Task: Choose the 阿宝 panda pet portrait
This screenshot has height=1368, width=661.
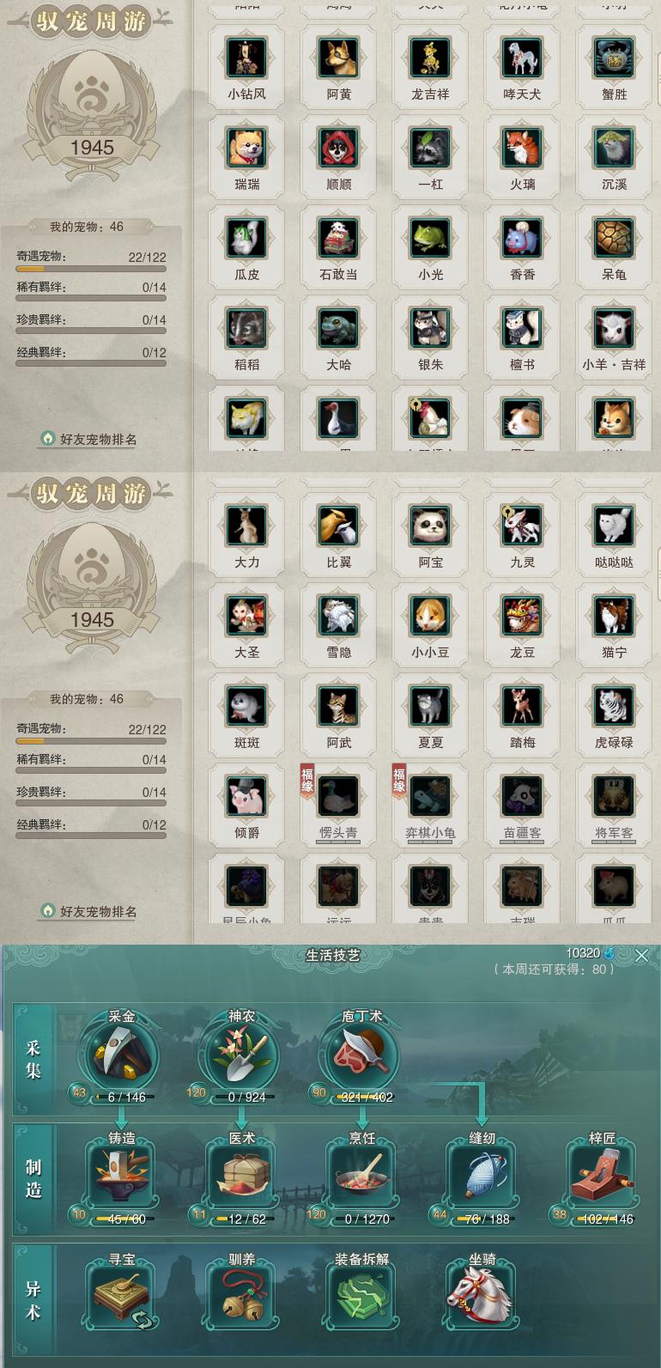Action: coord(430,526)
